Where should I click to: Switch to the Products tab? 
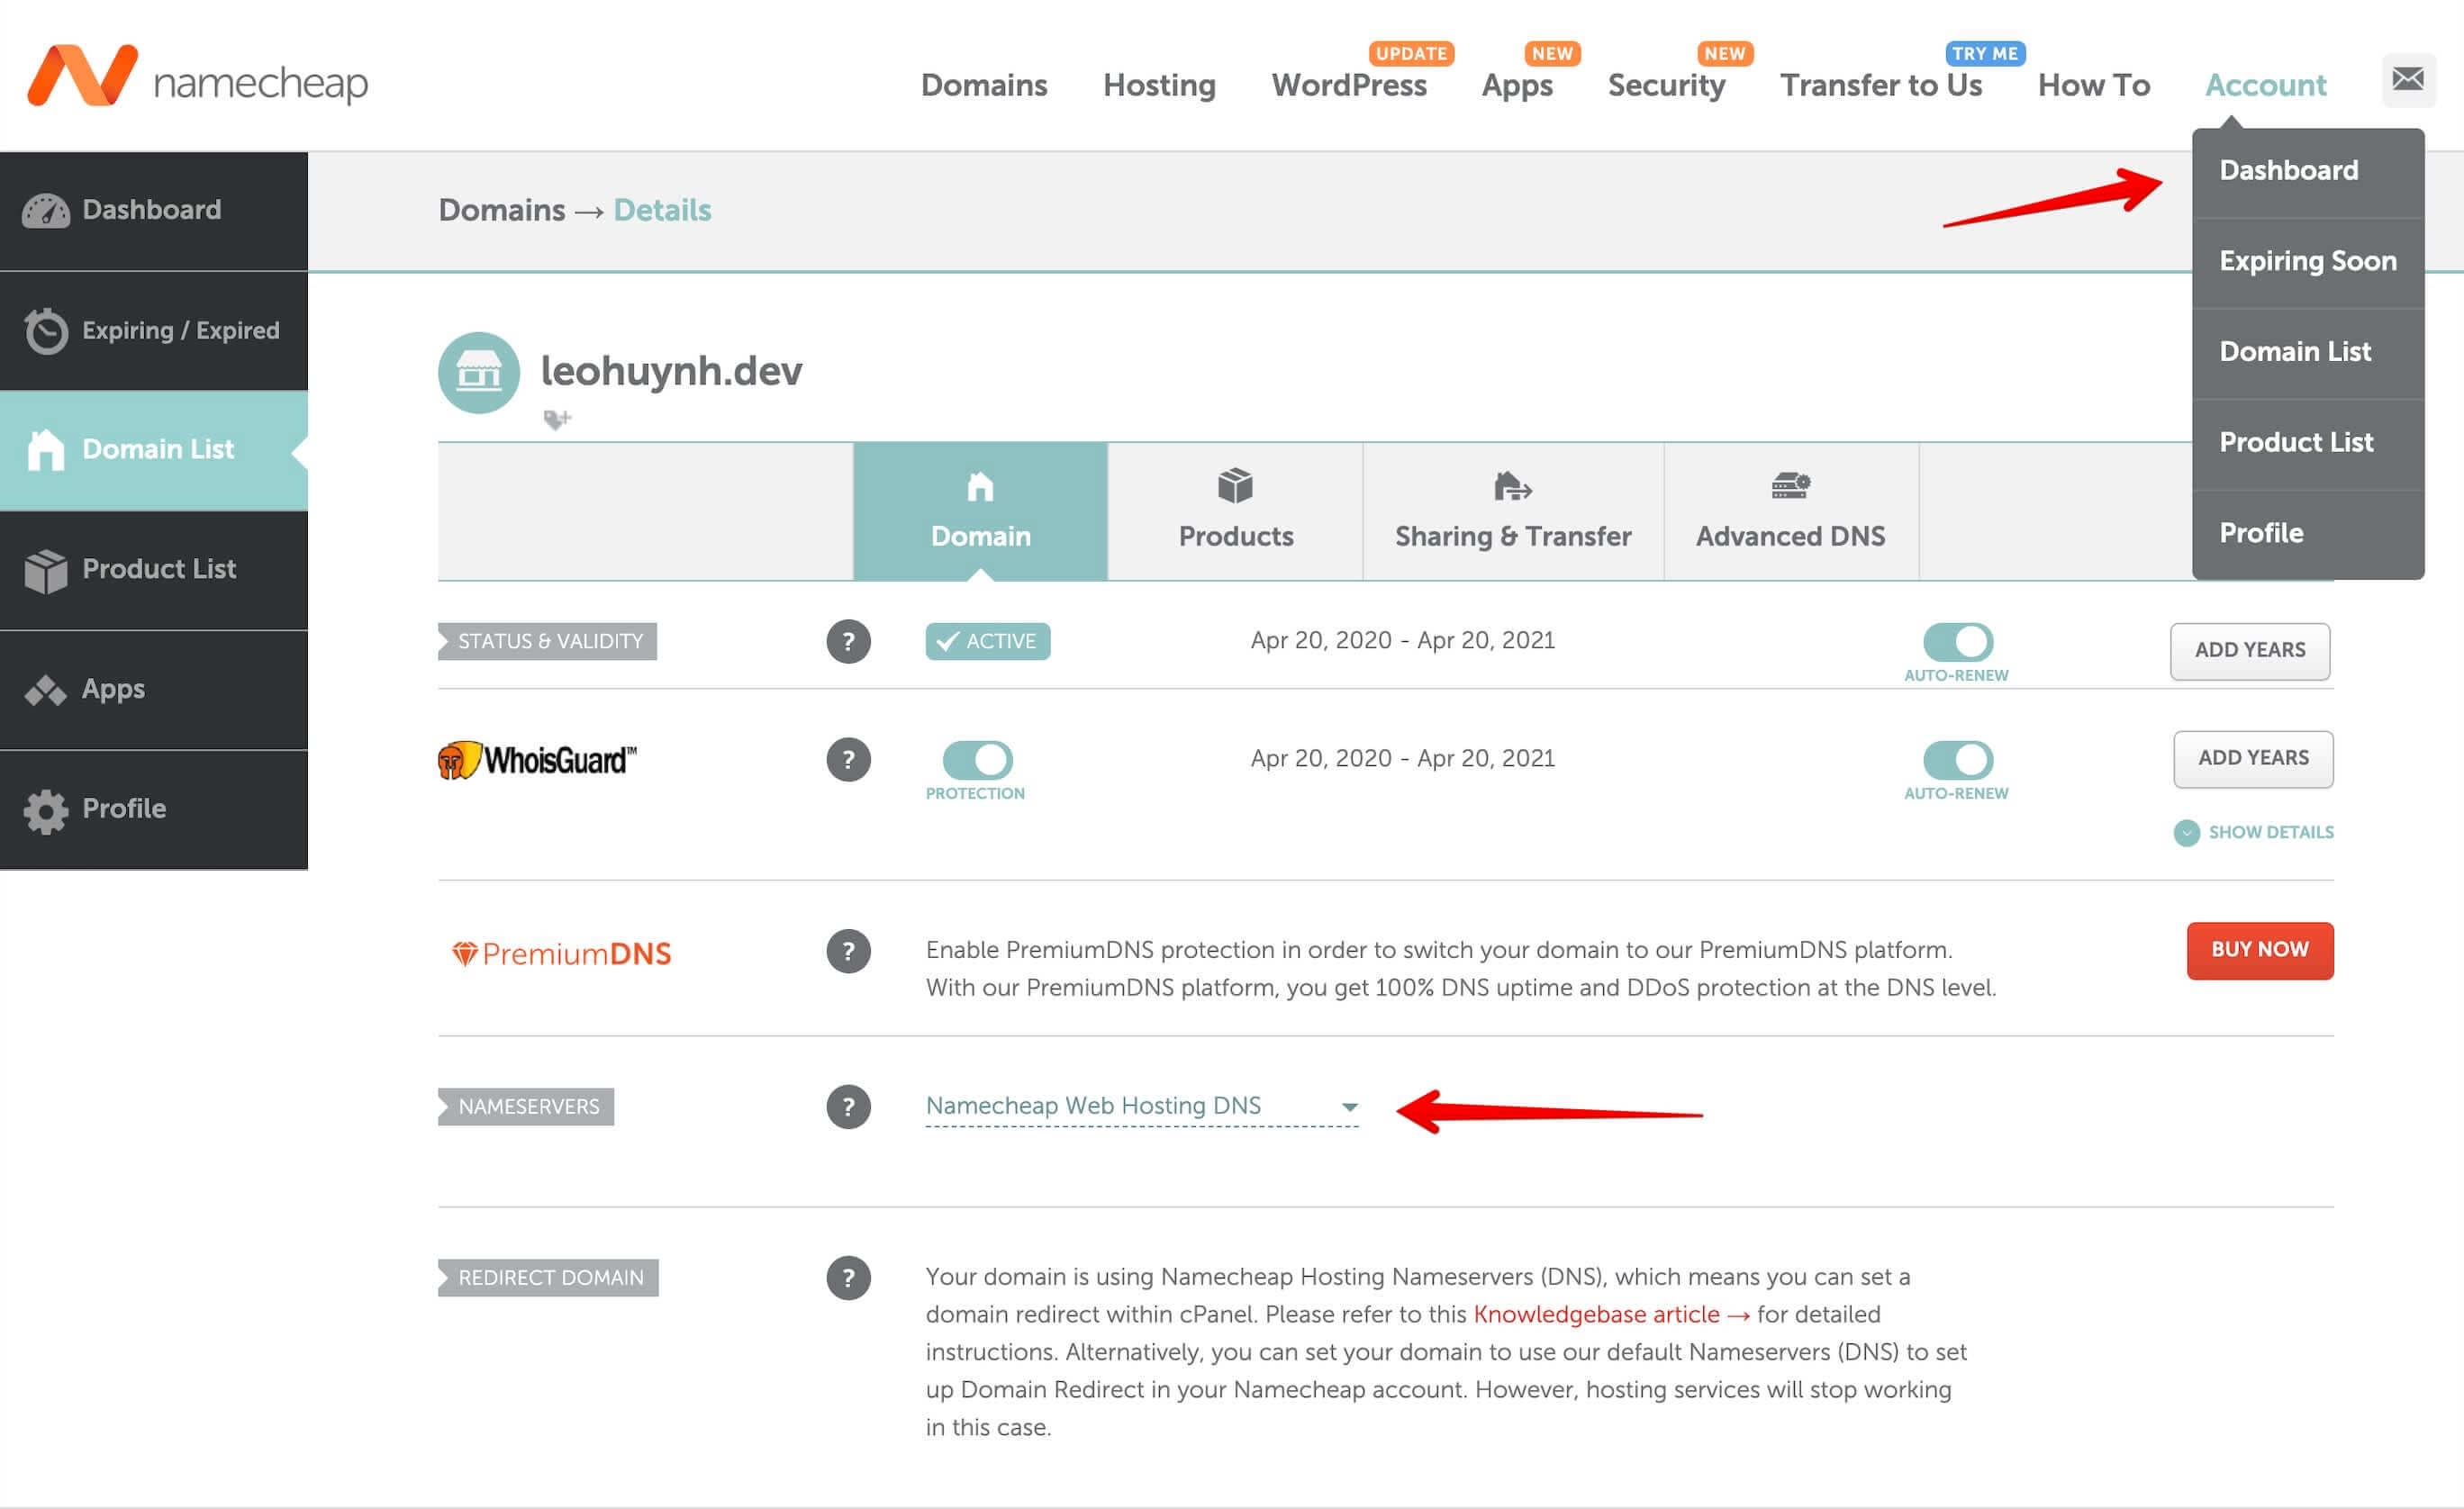click(x=1237, y=510)
